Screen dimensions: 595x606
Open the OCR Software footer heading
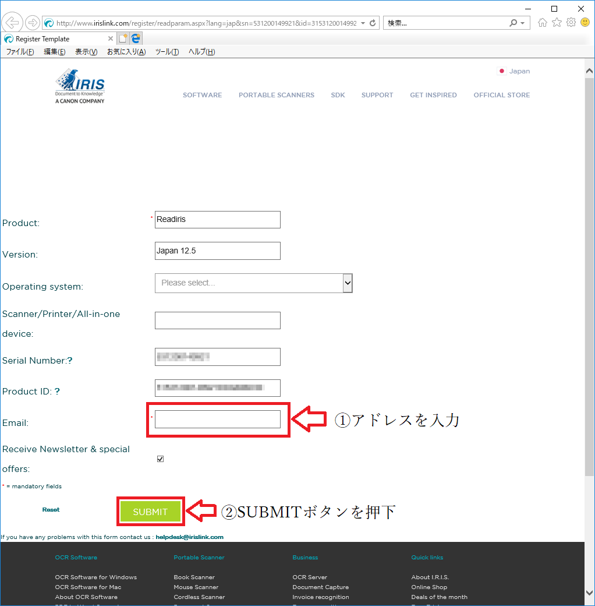76,557
